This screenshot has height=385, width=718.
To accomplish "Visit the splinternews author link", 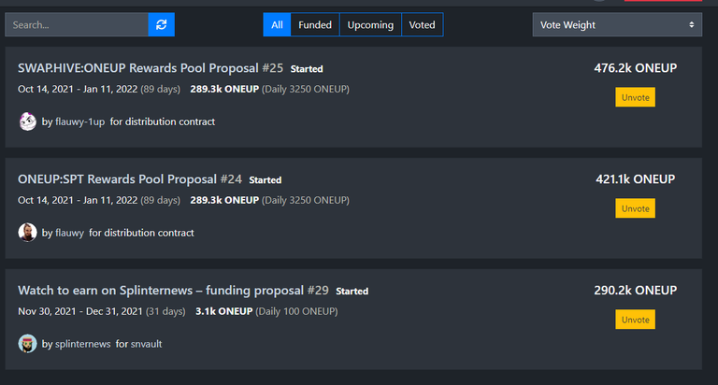I will 83,344.
